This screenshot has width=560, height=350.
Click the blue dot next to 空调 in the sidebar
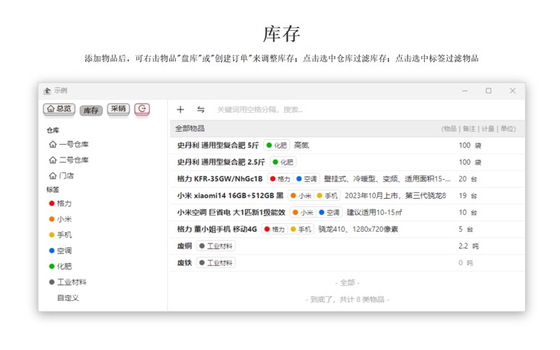pos(52,251)
